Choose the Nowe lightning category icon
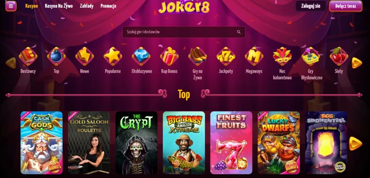The height and width of the screenshot is (178, 370). [84, 56]
